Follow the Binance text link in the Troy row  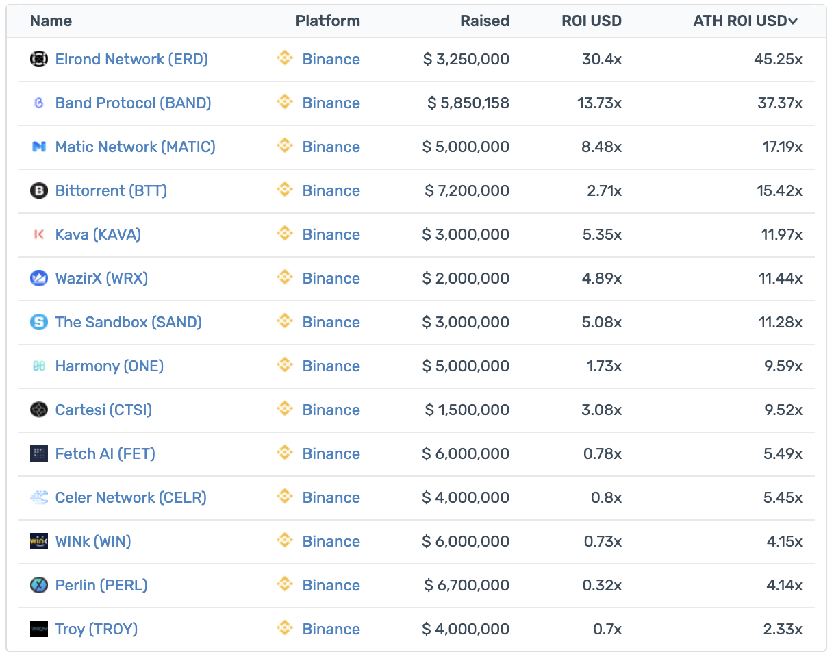pos(331,629)
